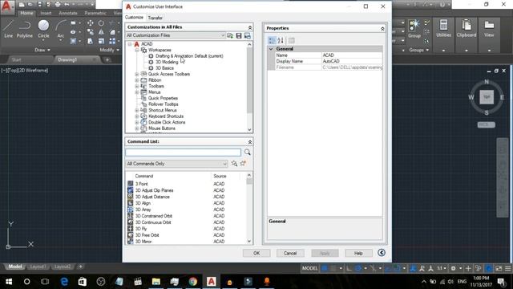Open the Start file tab
This screenshot has width=513, height=289.
[16, 59]
